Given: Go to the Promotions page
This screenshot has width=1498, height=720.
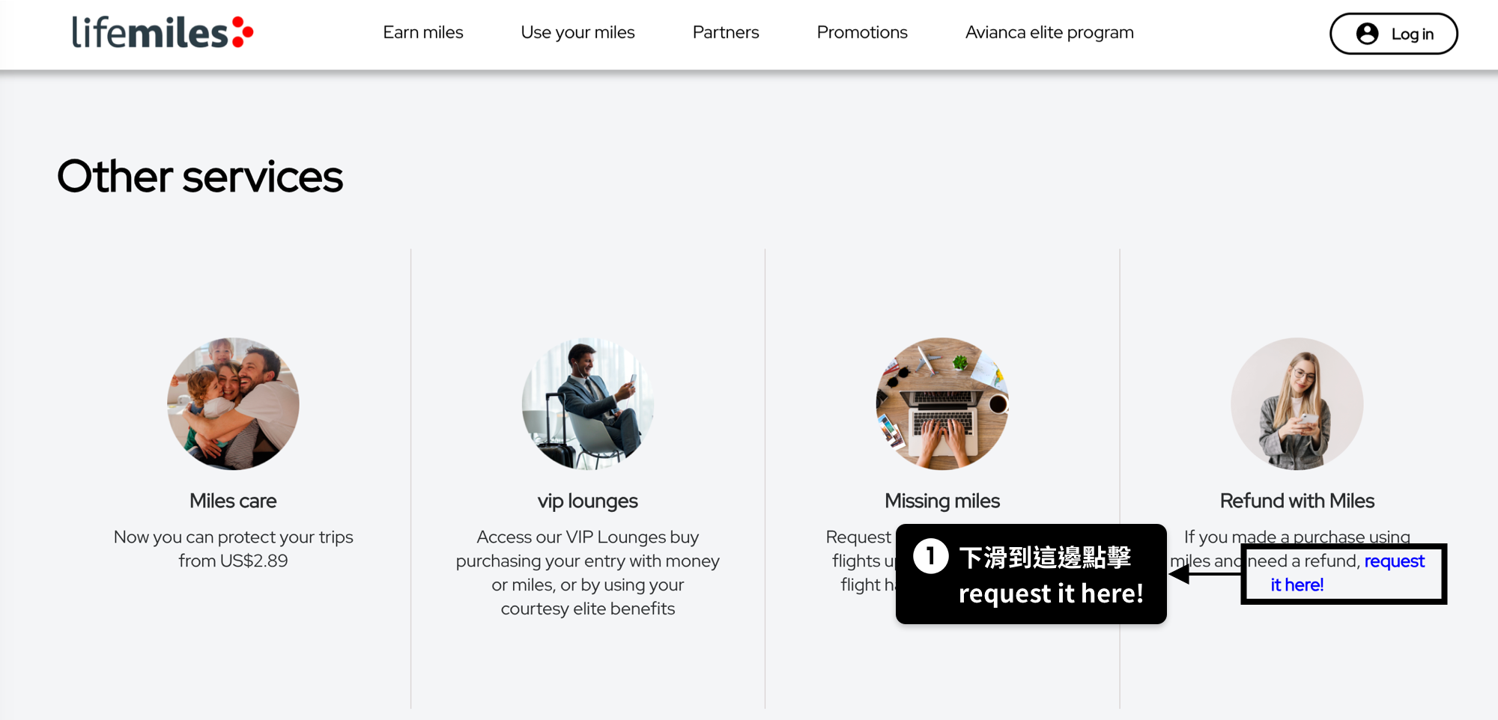Looking at the screenshot, I should pyautogui.click(x=862, y=33).
